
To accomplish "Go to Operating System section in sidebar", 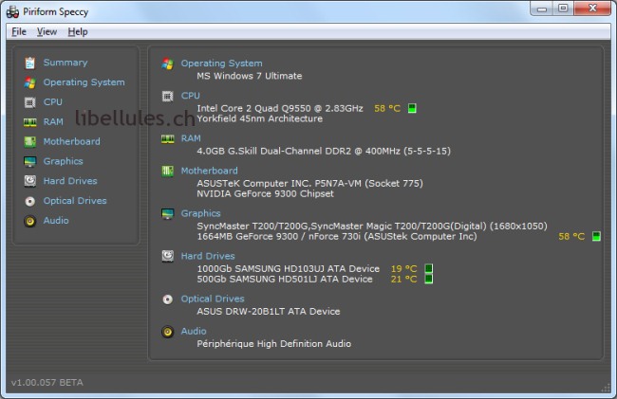I will click(84, 82).
